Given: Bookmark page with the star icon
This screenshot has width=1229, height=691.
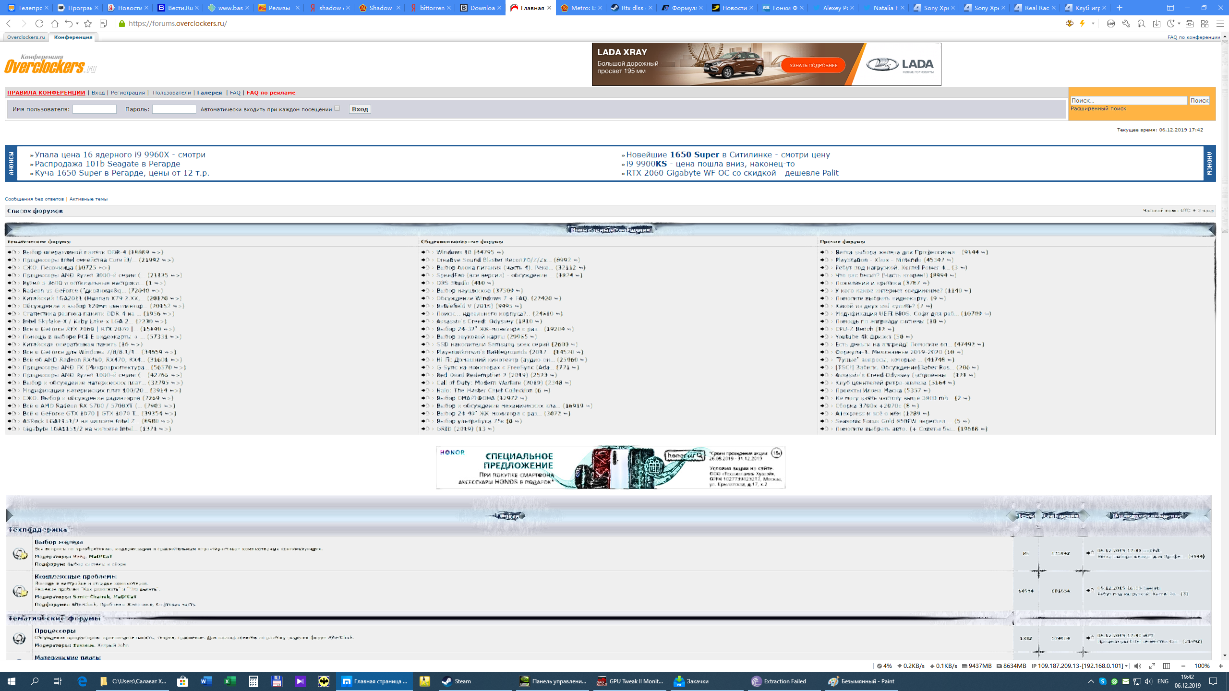Looking at the screenshot, I should [x=88, y=24].
